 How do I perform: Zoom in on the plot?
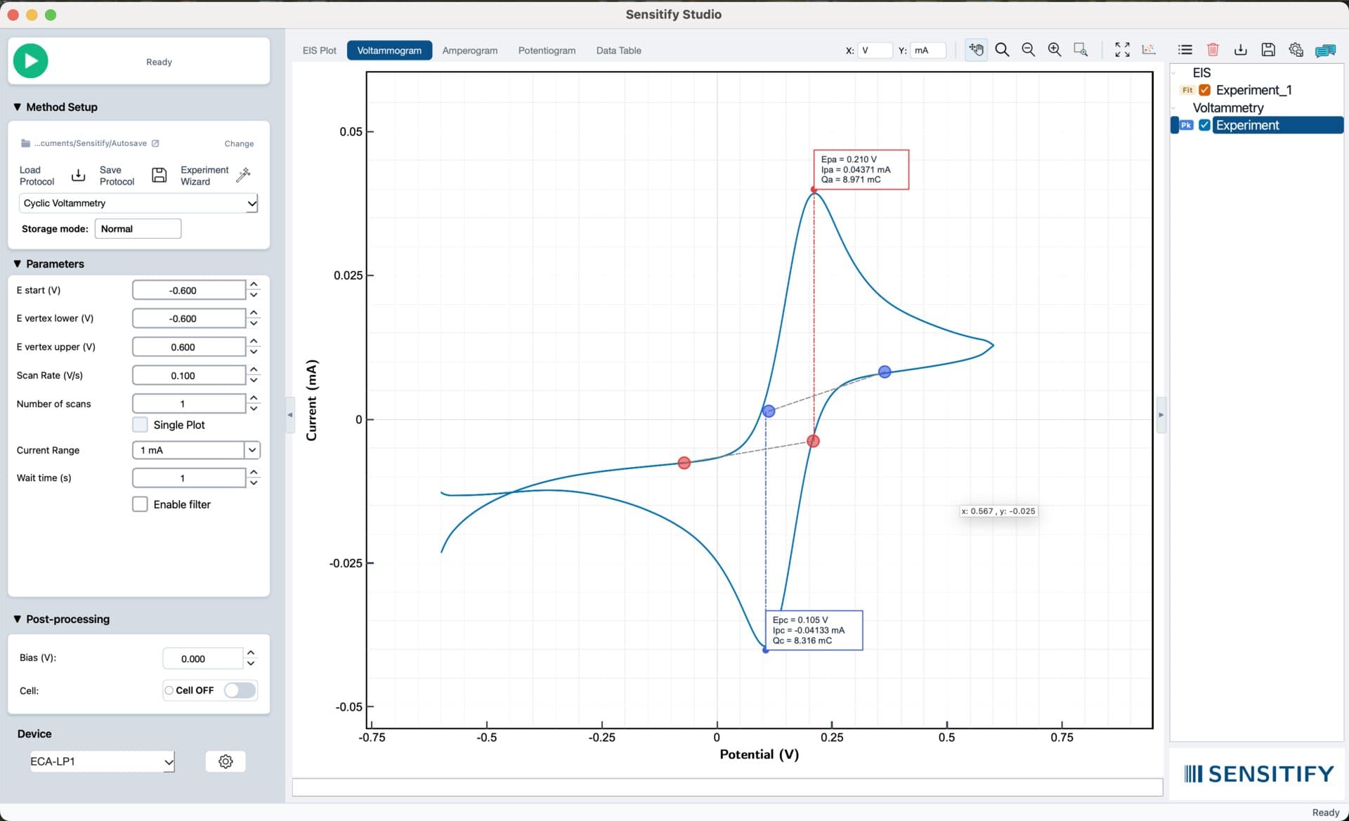click(x=1055, y=50)
